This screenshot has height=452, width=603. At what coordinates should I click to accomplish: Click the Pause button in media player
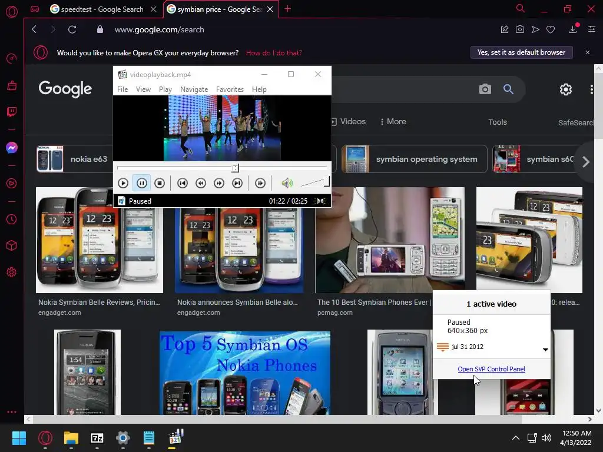pyautogui.click(x=141, y=183)
